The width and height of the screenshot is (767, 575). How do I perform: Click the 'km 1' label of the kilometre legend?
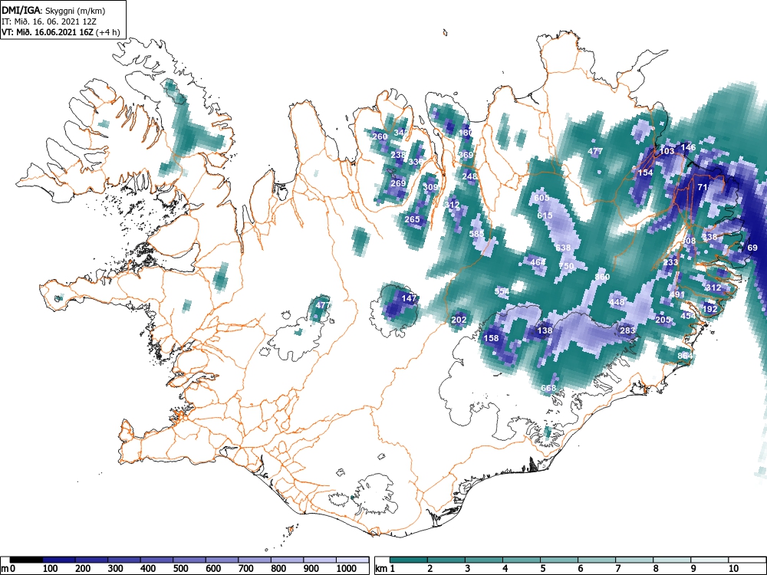click(385, 568)
